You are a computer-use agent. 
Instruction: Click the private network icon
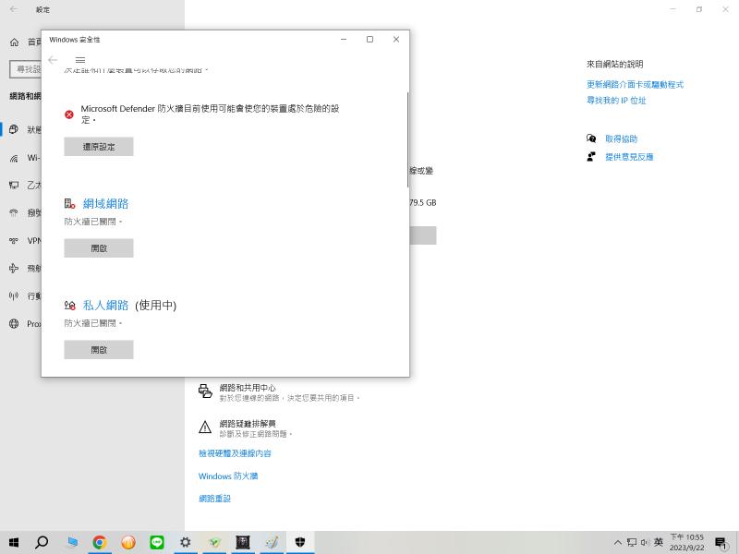point(70,305)
